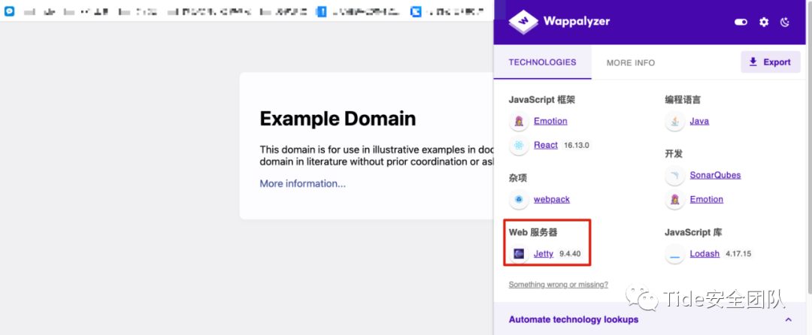Click the Java logo icon

point(675,121)
